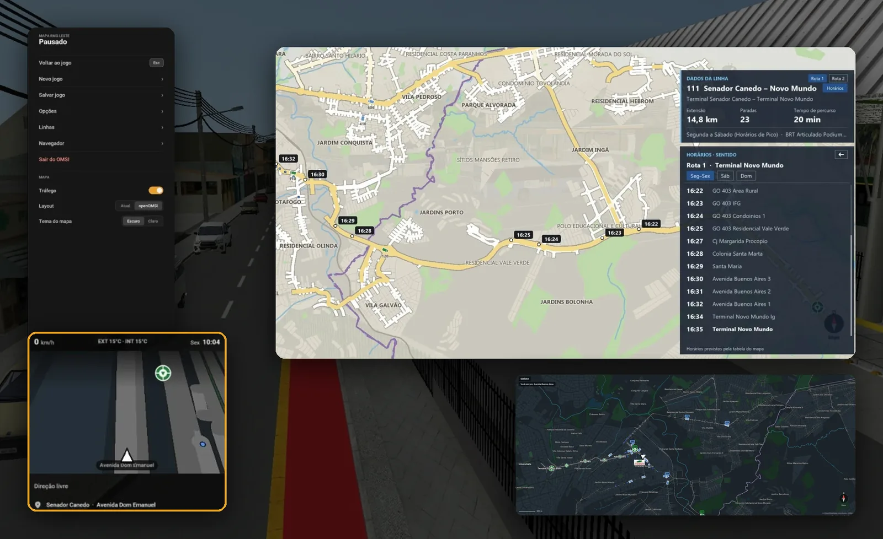This screenshot has width=883, height=539.
Task: Select the Avenida Buenos Aires 2 schedule row
Action: (766, 292)
